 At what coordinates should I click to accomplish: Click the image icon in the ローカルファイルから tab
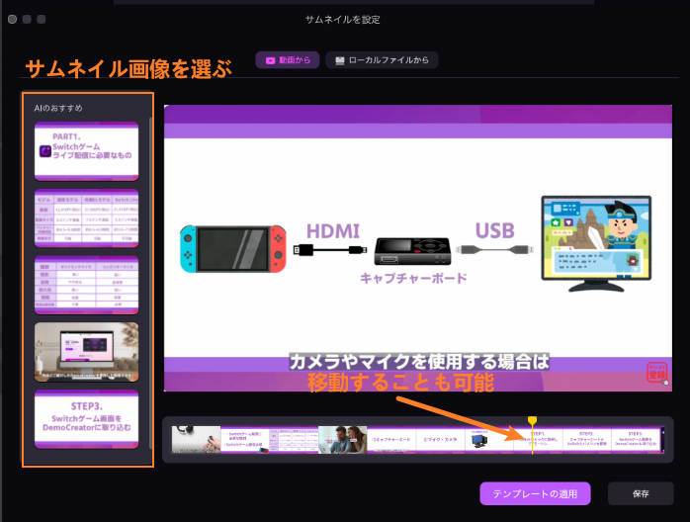[339, 60]
